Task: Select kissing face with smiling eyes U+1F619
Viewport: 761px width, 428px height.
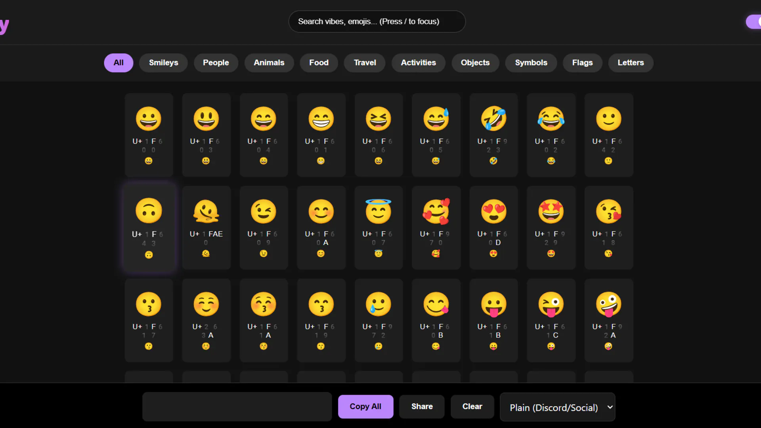Action: click(x=321, y=320)
